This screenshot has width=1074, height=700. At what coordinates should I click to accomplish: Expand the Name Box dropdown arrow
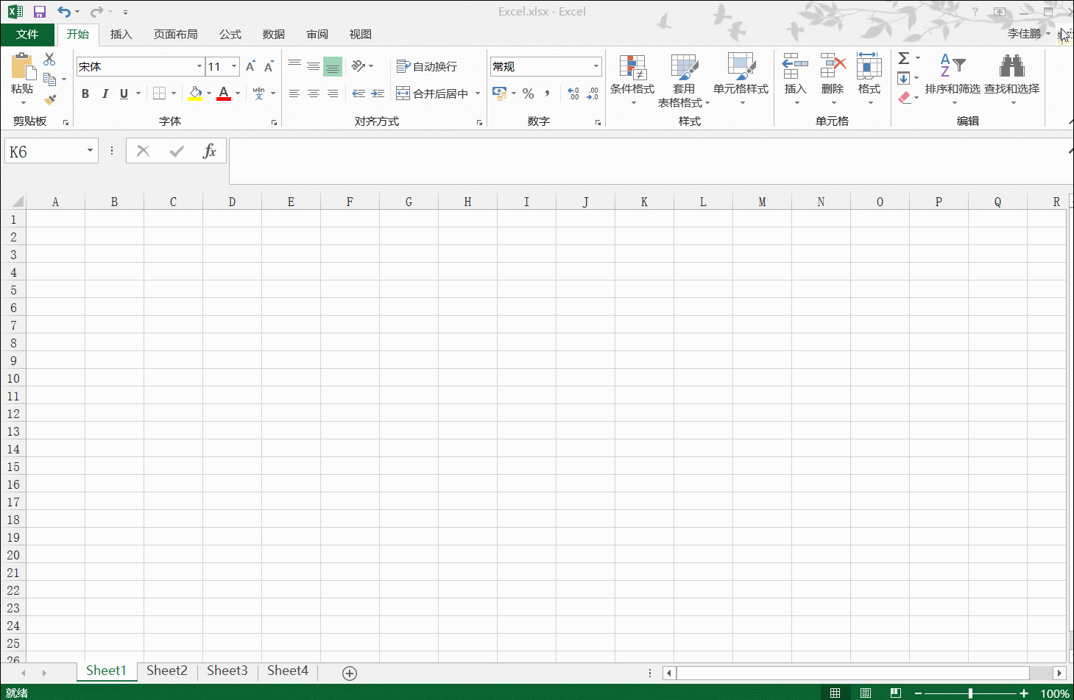point(90,151)
